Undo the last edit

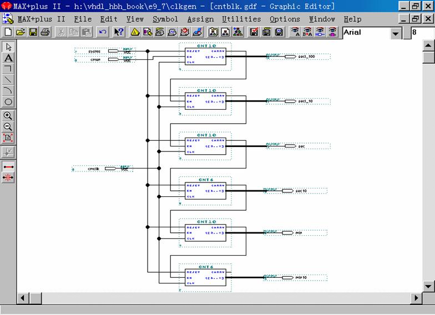click(x=103, y=32)
